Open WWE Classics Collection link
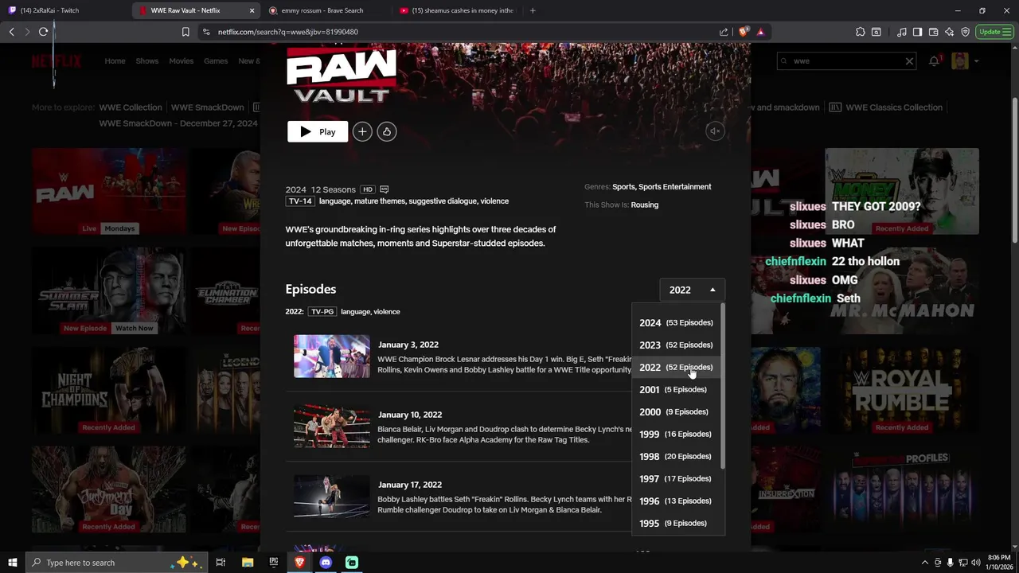 894,107
